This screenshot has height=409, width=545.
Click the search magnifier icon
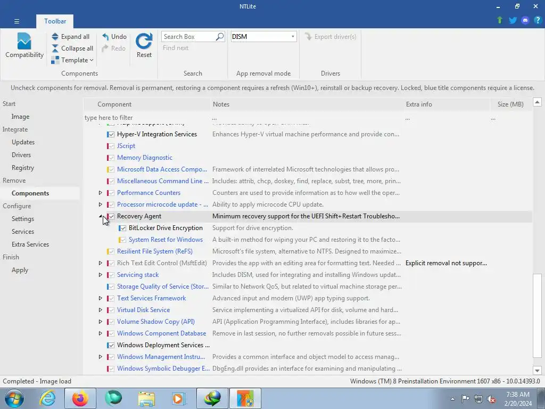coord(220,37)
